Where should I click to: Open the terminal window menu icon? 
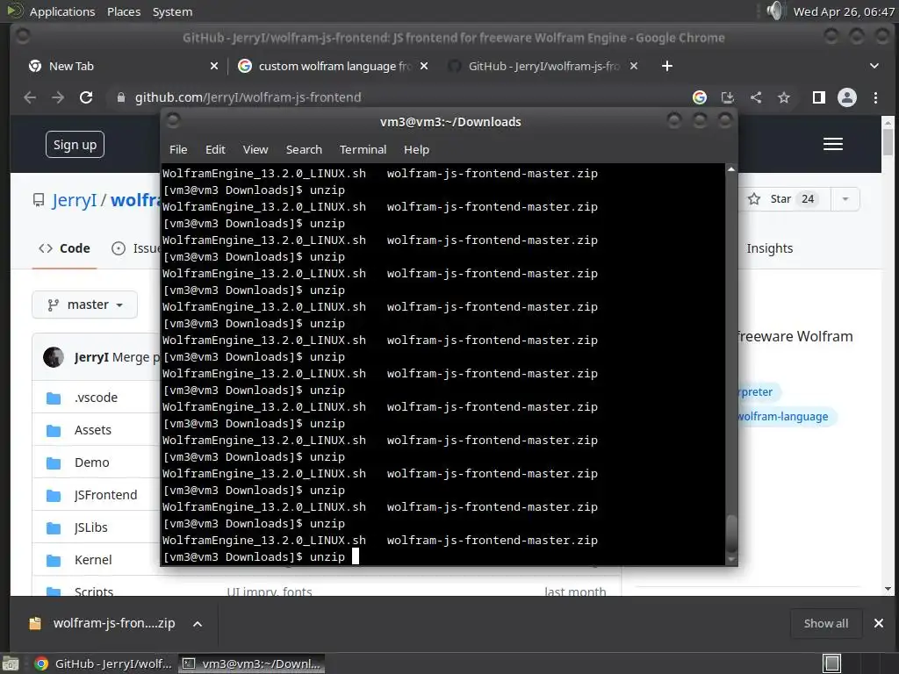173,121
